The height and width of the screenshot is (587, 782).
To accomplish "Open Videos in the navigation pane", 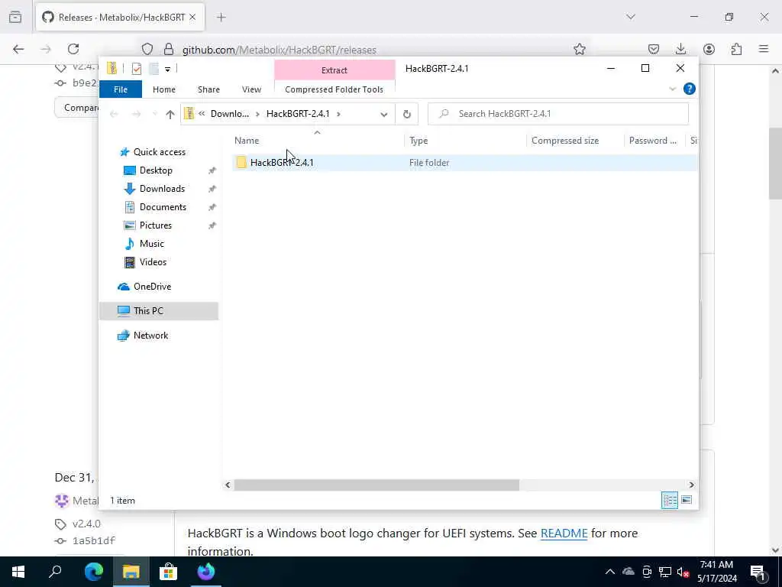I will [153, 262].
